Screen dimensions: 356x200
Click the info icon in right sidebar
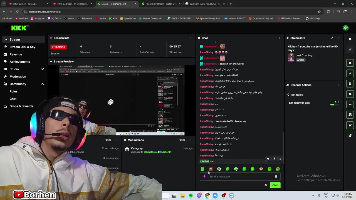350,39
